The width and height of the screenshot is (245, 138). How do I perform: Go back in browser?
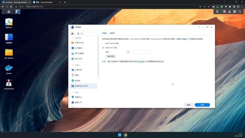(3, 7)
